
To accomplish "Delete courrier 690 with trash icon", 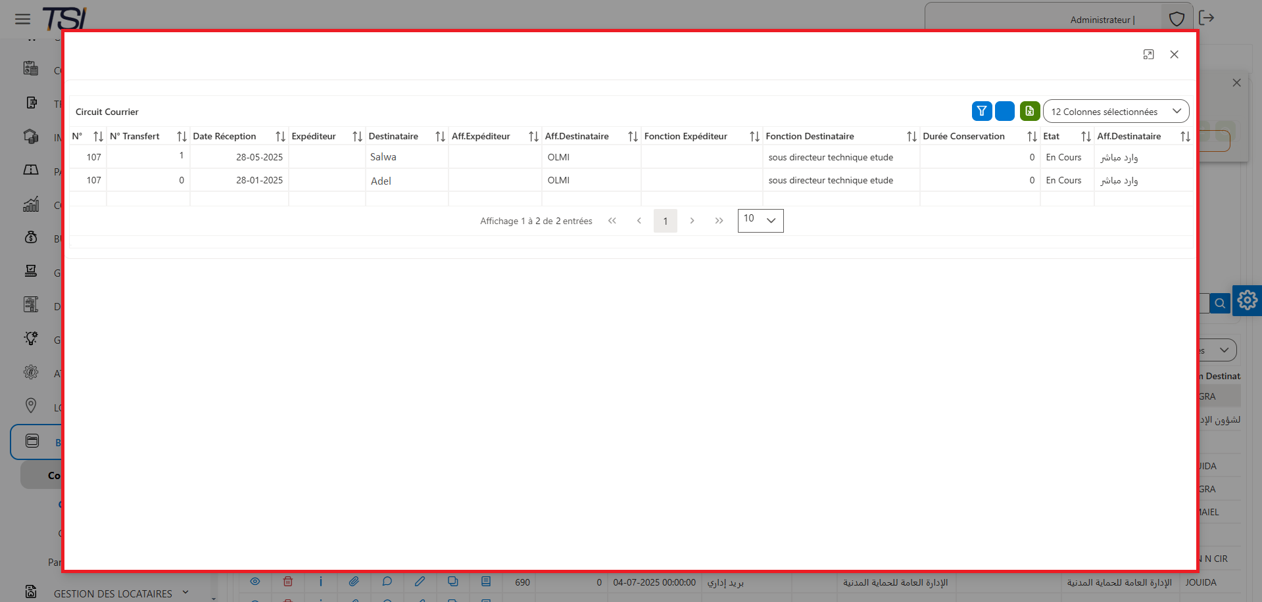I will [x=288, y=582].
